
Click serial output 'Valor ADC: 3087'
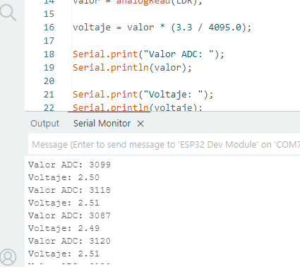tap(69, 215)
